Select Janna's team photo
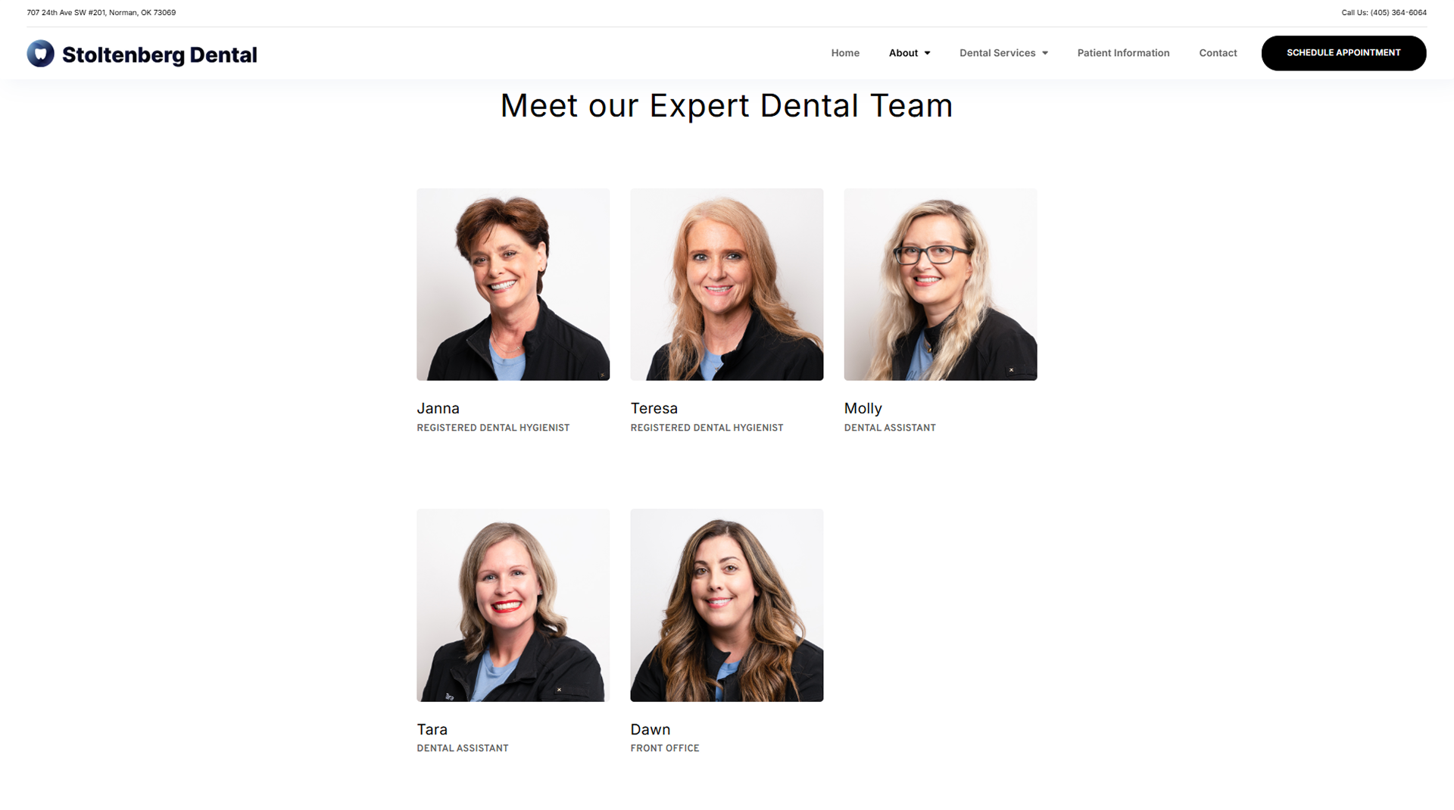 (513, 285)
